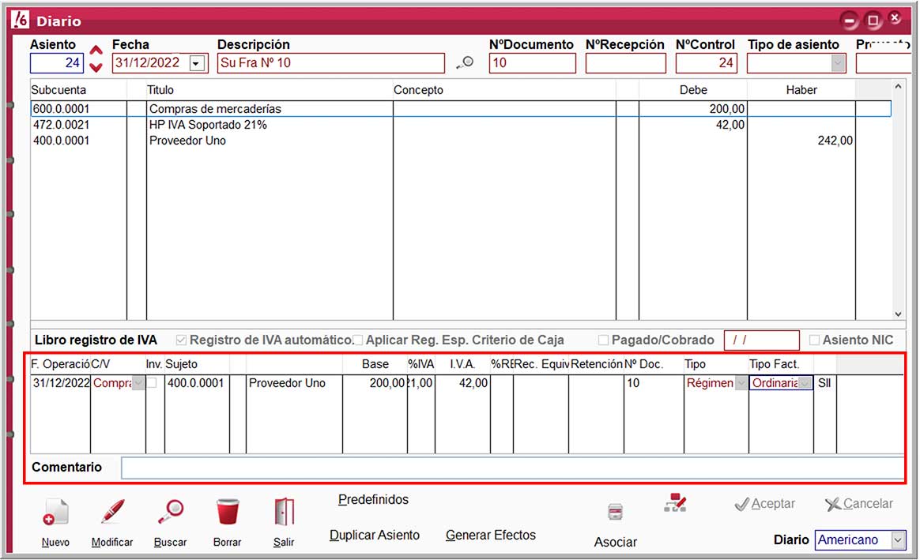This screenshot has height=560, width=920.
Task: Click Duplicar Asiento
Action: click(x=375, y=536)
